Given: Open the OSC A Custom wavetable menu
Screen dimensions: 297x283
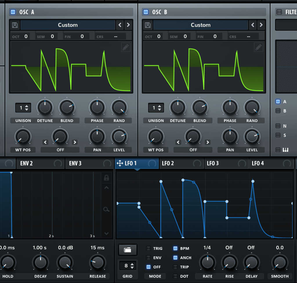Looking at the screenshot, I should (x=68, y=25).
